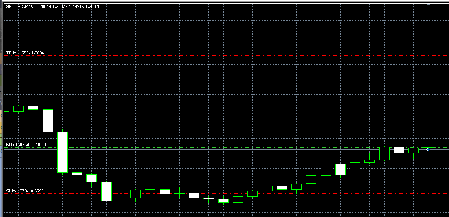Click the open price value 1.20019 in header
The width and height of the screenshot is (449, 217).
click(43, 6)
